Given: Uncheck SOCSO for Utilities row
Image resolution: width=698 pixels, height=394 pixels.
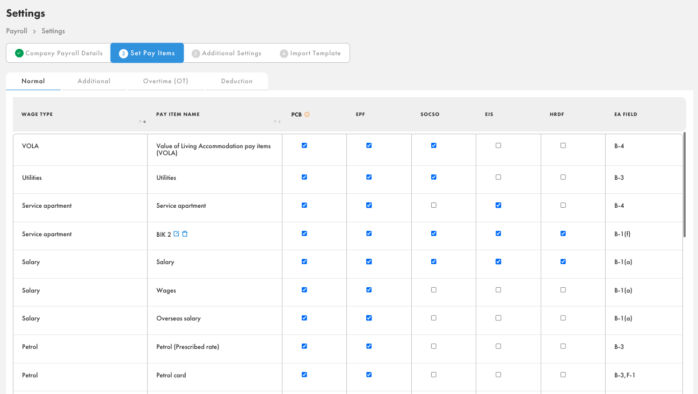Looking at the screenshot, I should [x=434, y=177].
